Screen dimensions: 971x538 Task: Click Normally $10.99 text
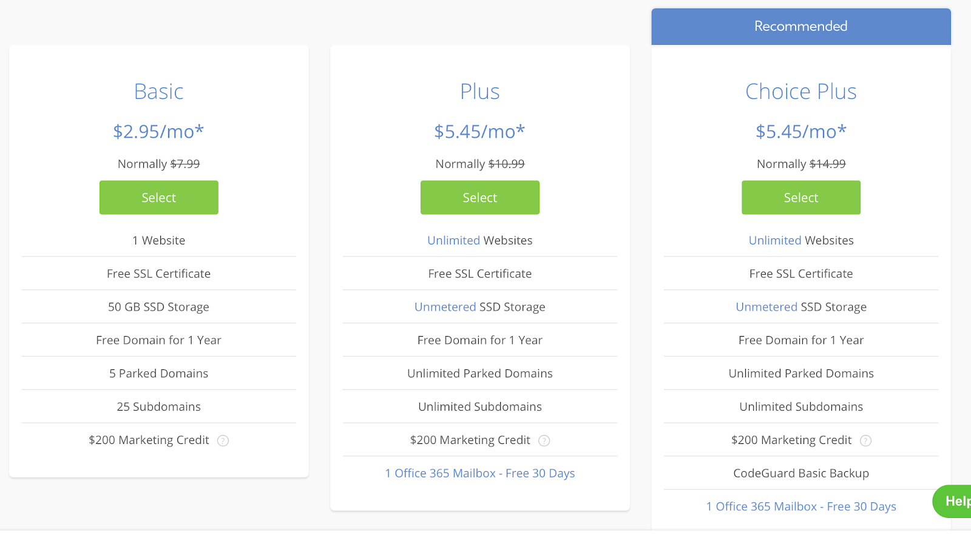tap(479, 164)
